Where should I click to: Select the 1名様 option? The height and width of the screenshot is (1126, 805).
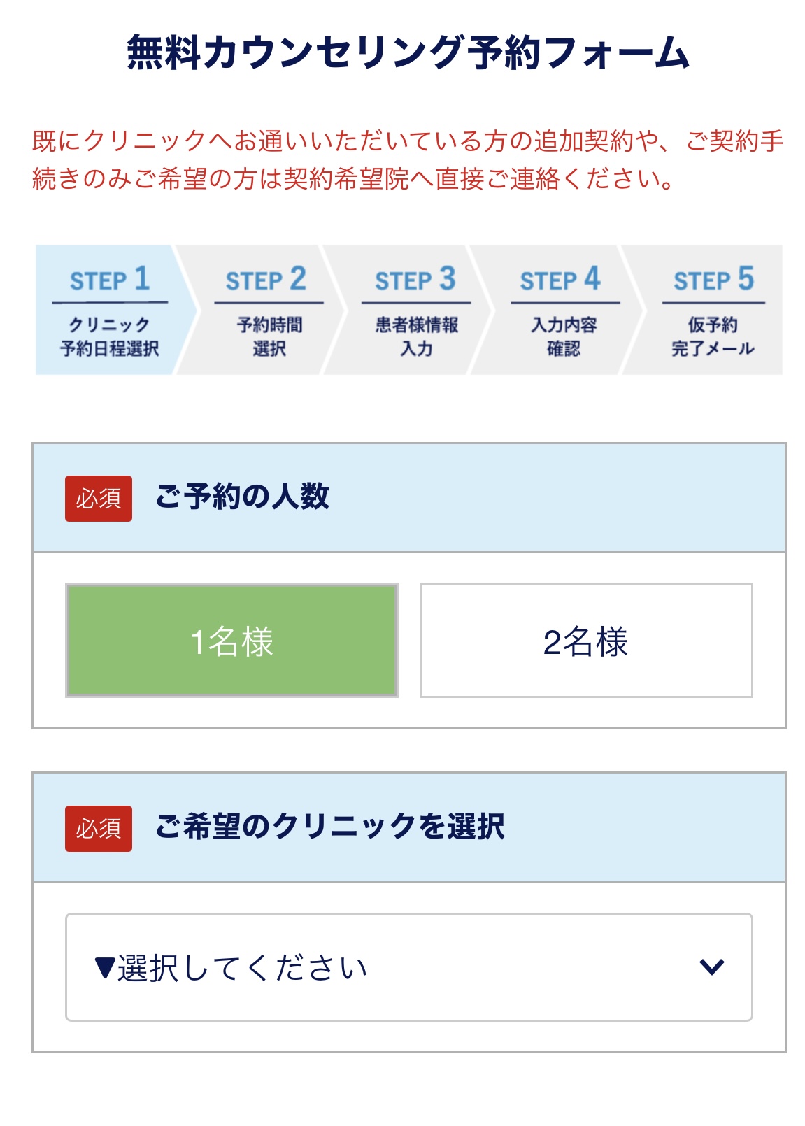coord(231,640)
